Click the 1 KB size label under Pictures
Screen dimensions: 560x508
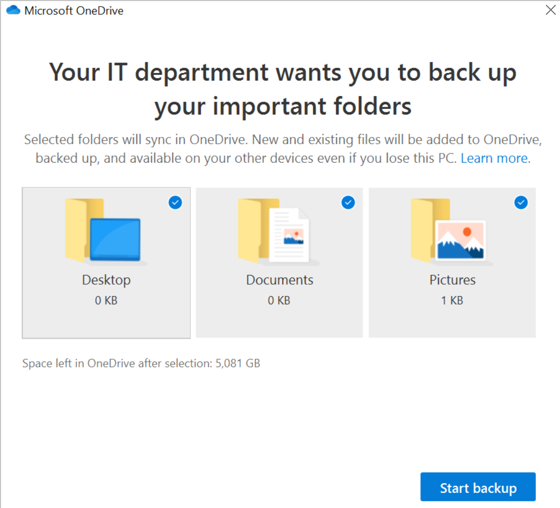coord(452,300)
